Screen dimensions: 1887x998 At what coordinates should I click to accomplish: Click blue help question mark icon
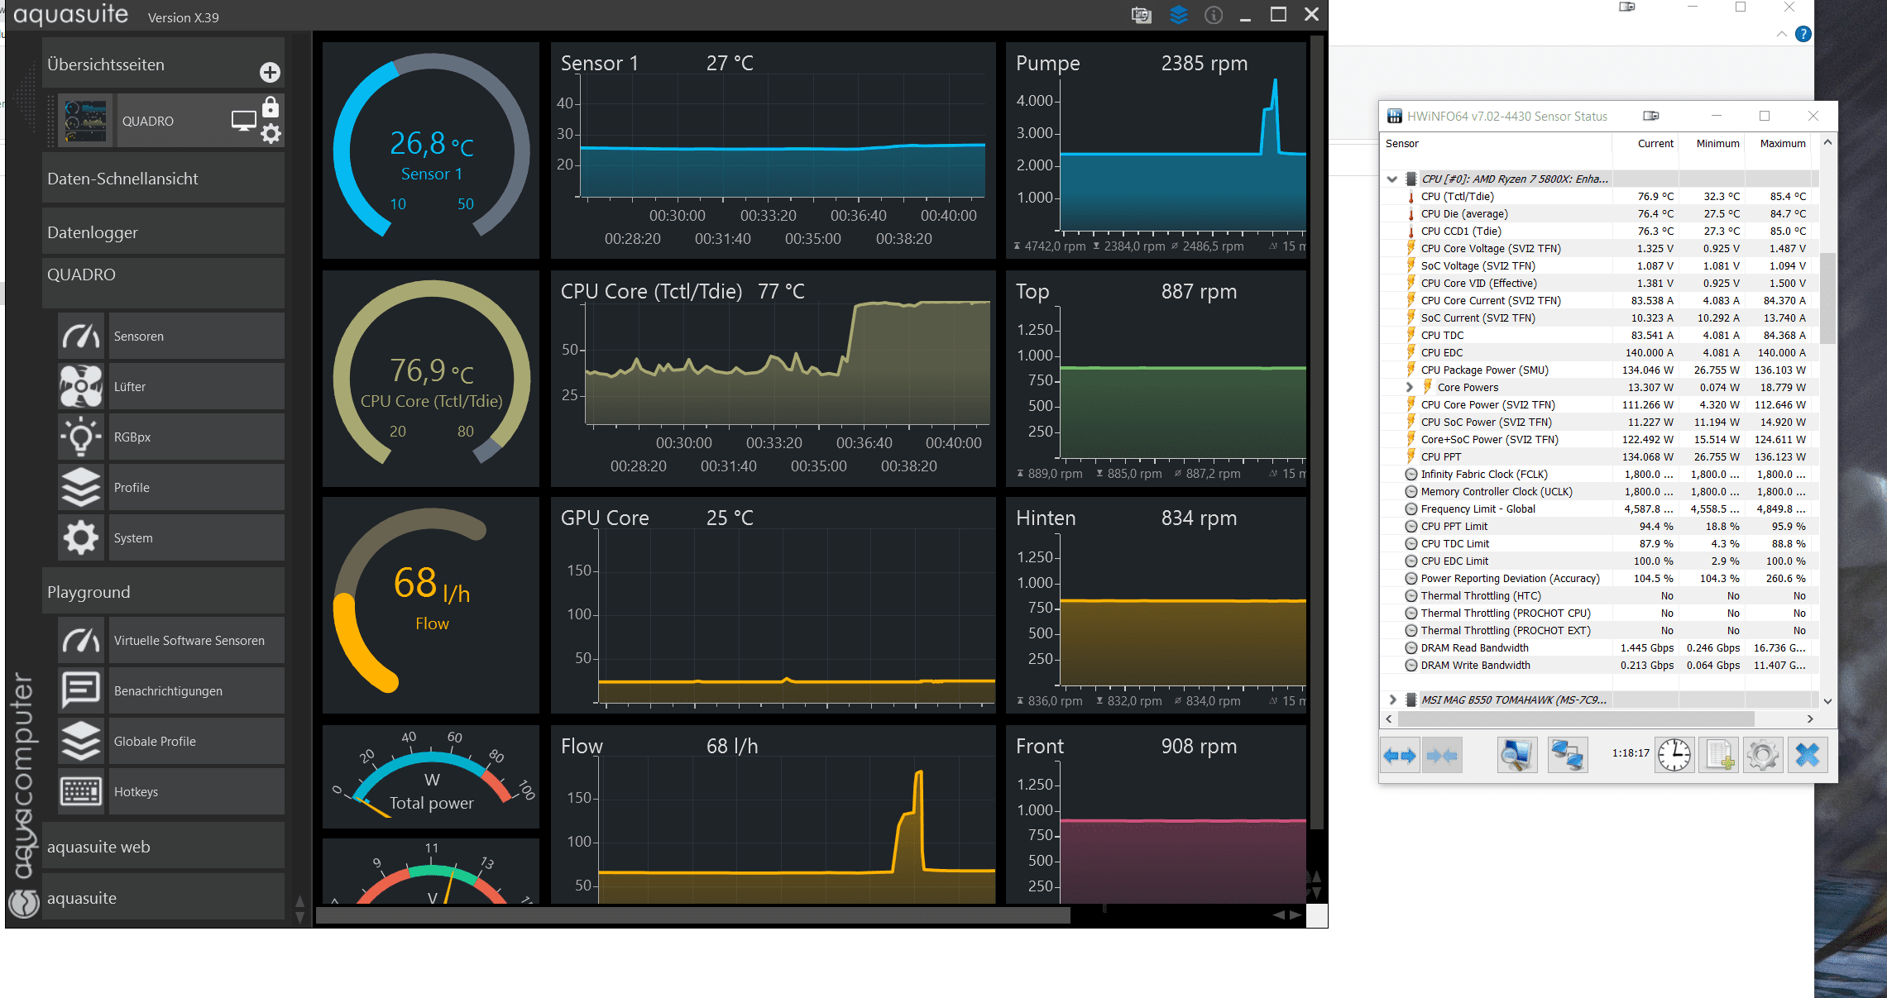pos(1803,34)
